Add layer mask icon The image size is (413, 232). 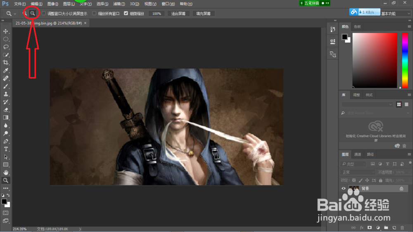(370, 228)
